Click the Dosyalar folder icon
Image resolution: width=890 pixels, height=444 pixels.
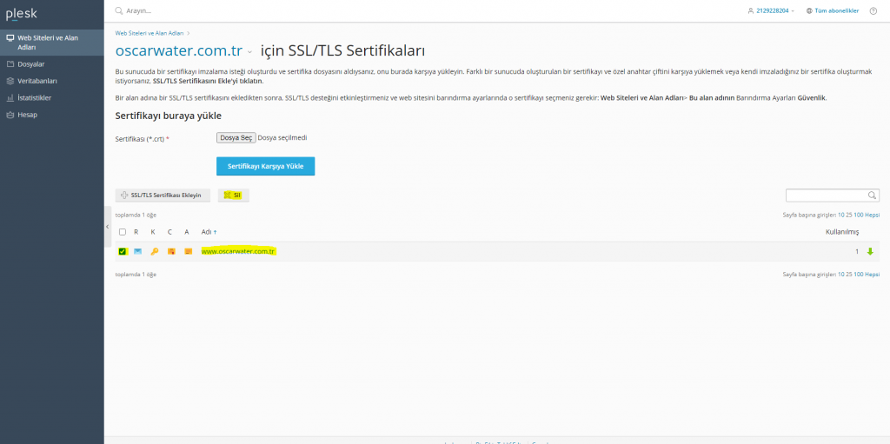[10, 64]
